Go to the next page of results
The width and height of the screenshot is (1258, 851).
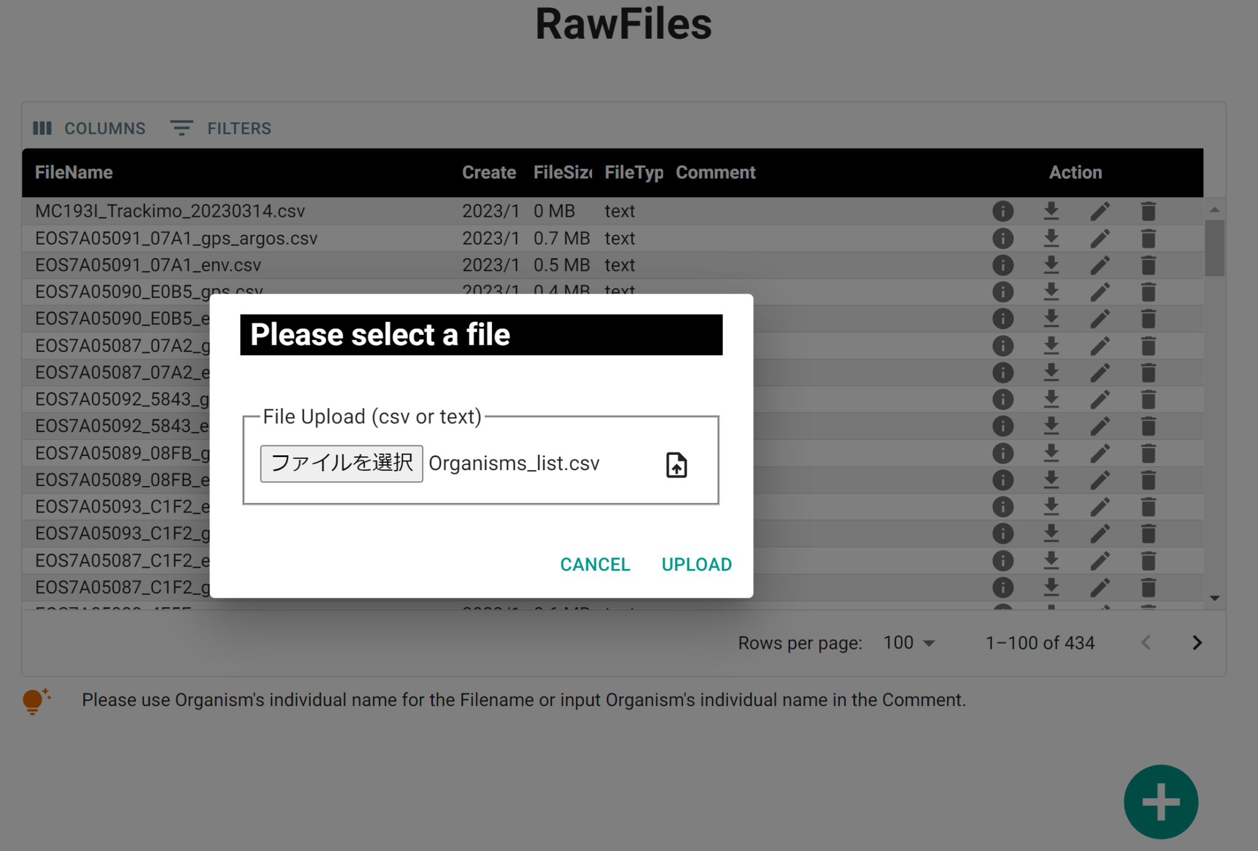1197,643
